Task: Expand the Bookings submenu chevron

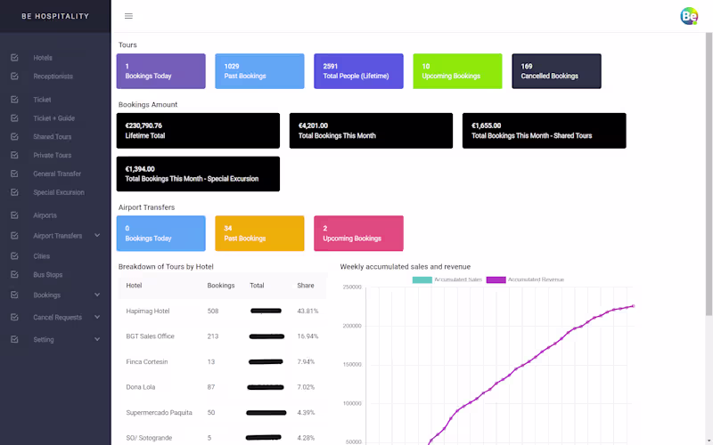Action: coord(97,295)
